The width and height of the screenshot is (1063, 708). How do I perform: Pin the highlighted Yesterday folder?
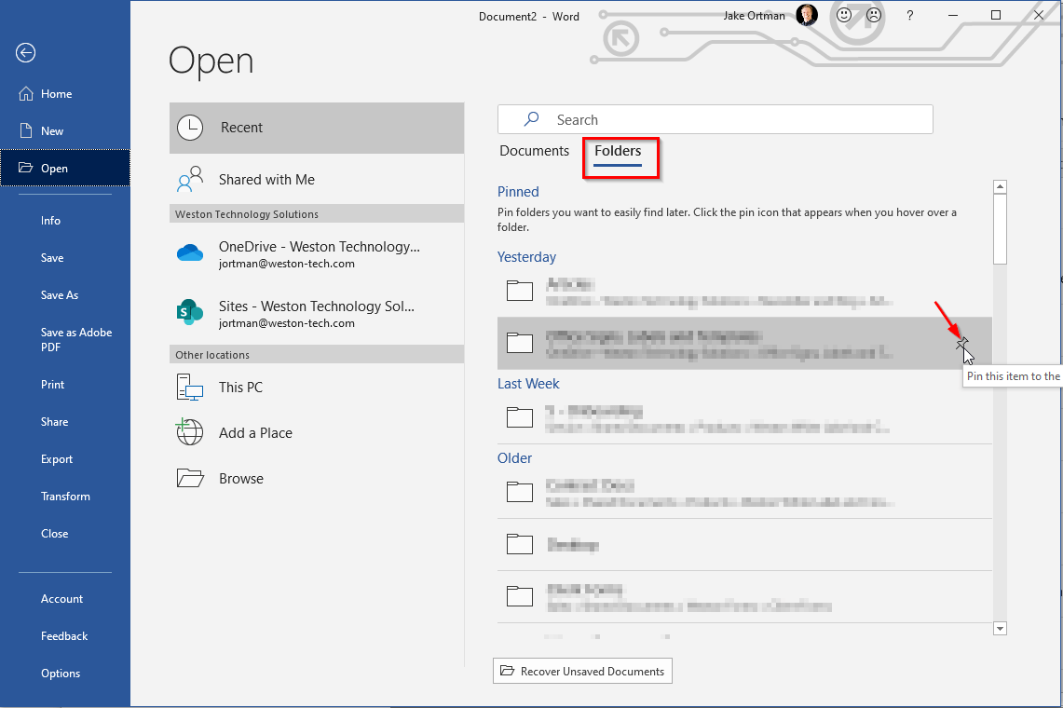[961, 344]
